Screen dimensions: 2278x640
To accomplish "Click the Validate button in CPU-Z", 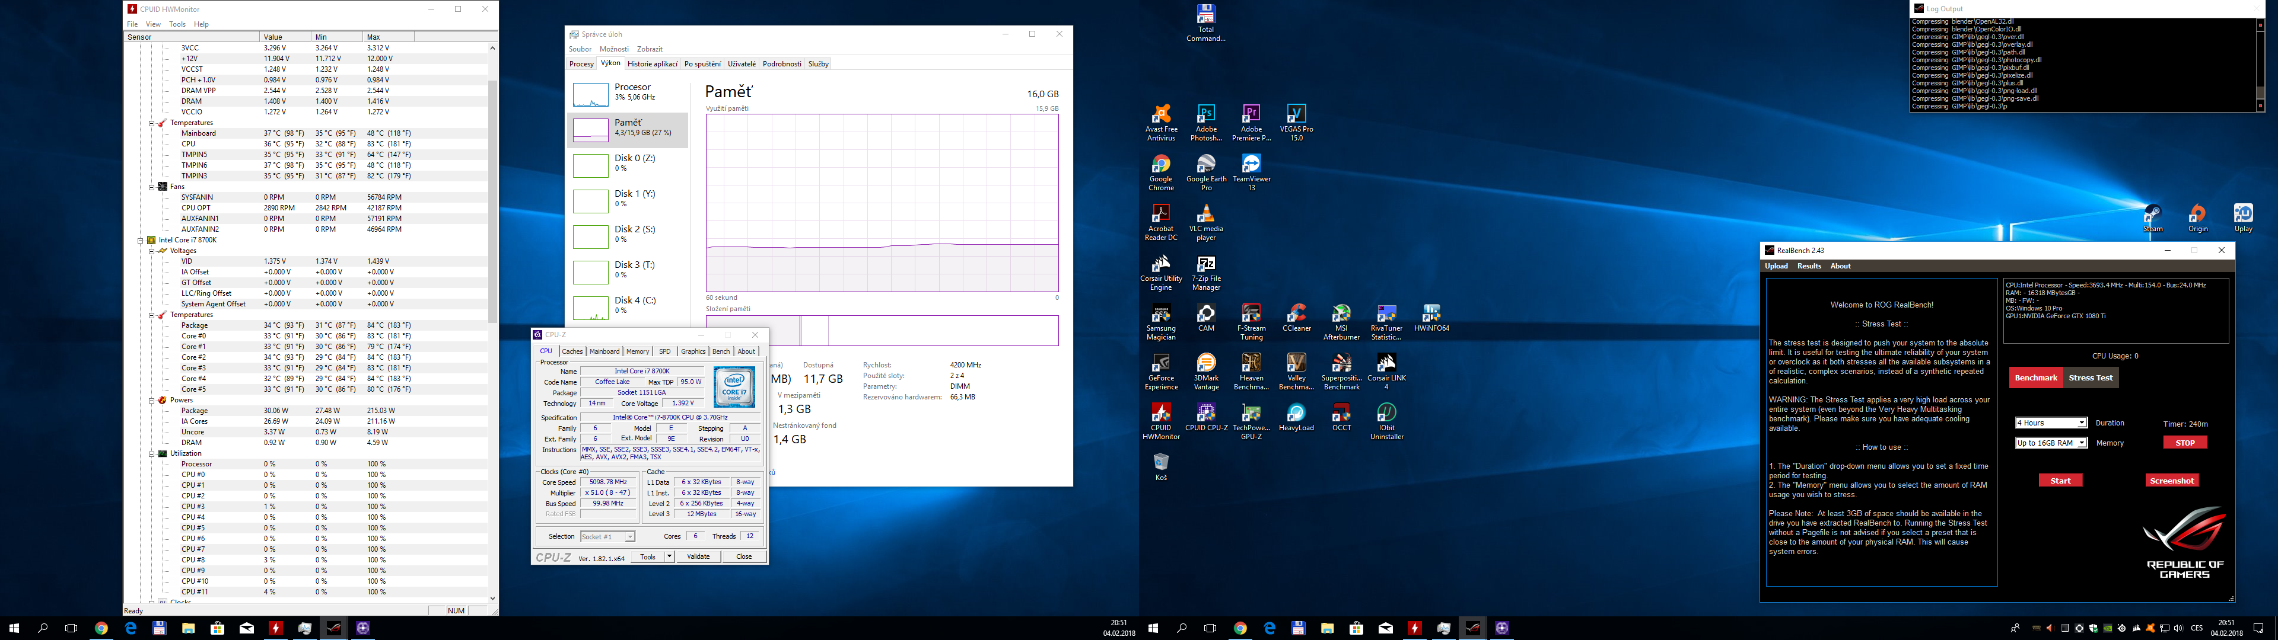I will [x=699, y=557].
